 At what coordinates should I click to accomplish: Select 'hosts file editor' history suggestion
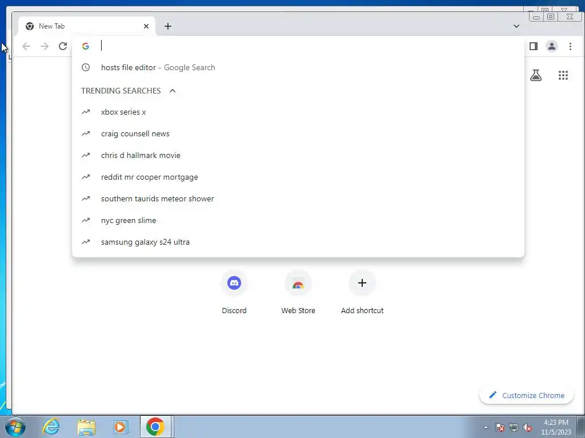(298, 67)
